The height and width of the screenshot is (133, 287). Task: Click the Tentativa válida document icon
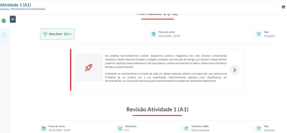(186, 128)
